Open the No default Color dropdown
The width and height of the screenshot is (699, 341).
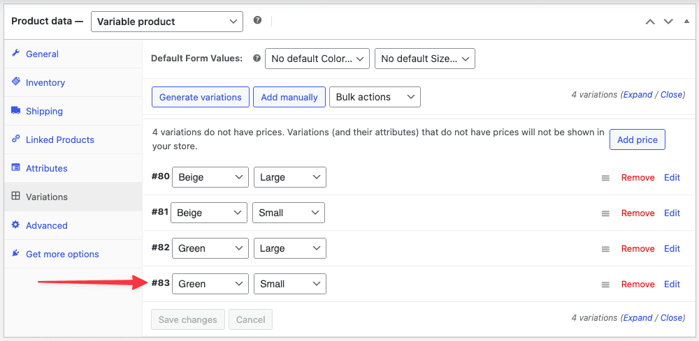pos(317,59)
